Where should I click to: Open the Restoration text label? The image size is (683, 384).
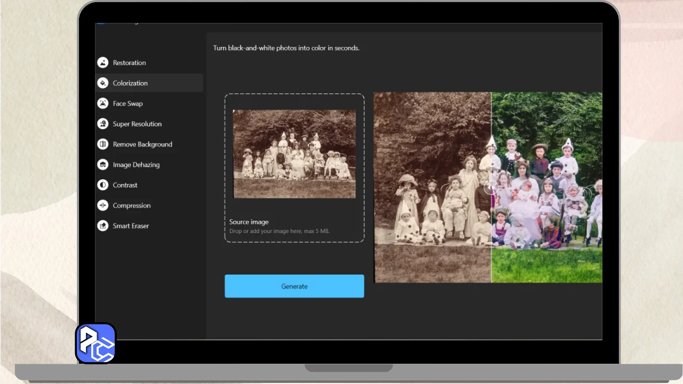pos(129,63)
